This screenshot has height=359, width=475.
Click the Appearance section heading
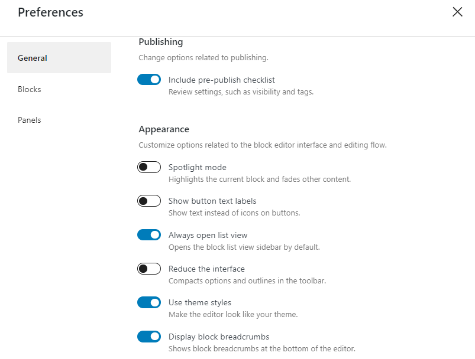coord(164,129)
